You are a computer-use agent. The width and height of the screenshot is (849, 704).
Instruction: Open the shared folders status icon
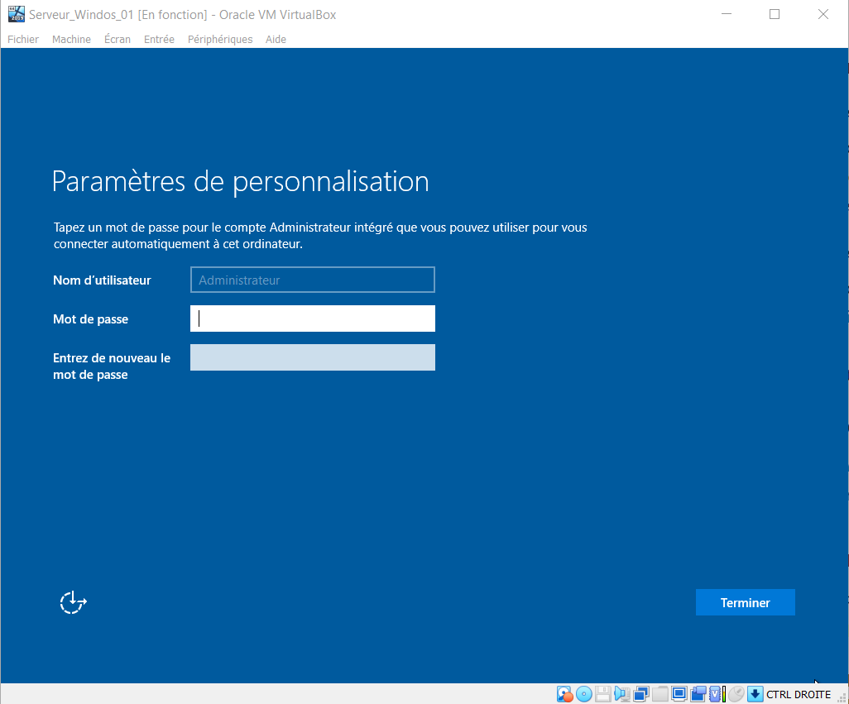click(660, 694)
